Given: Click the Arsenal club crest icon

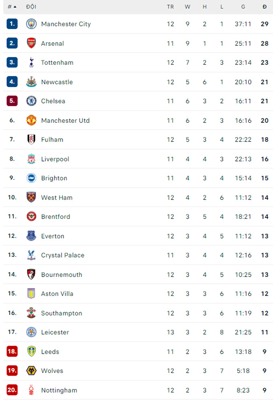Looking at the screenshot, I should 31,43.
